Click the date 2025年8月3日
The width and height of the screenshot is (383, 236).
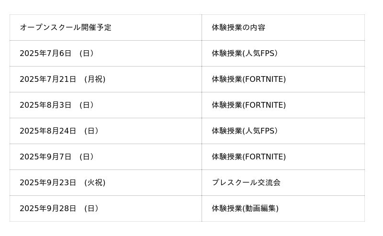[x=45, y=105]
